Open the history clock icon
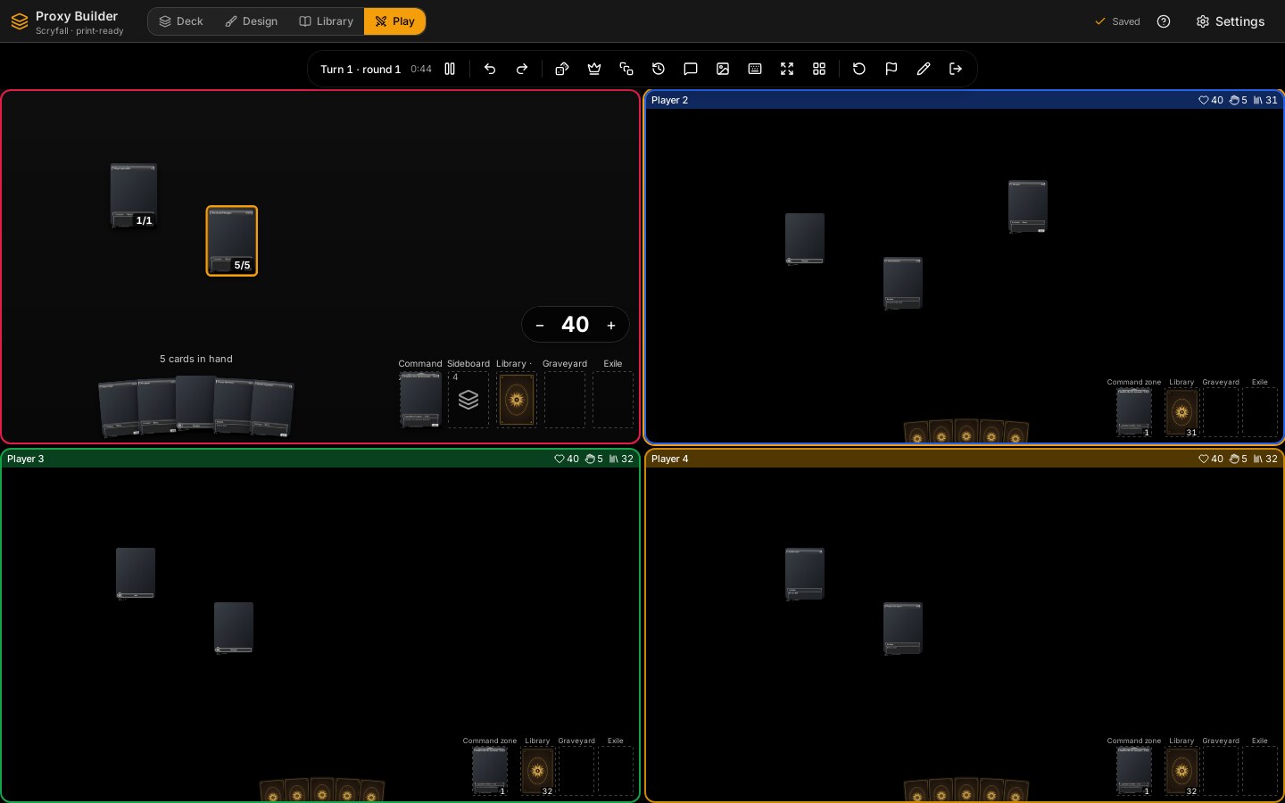The width and height of the screenshot is (1285, 803). tap(659, 69)
